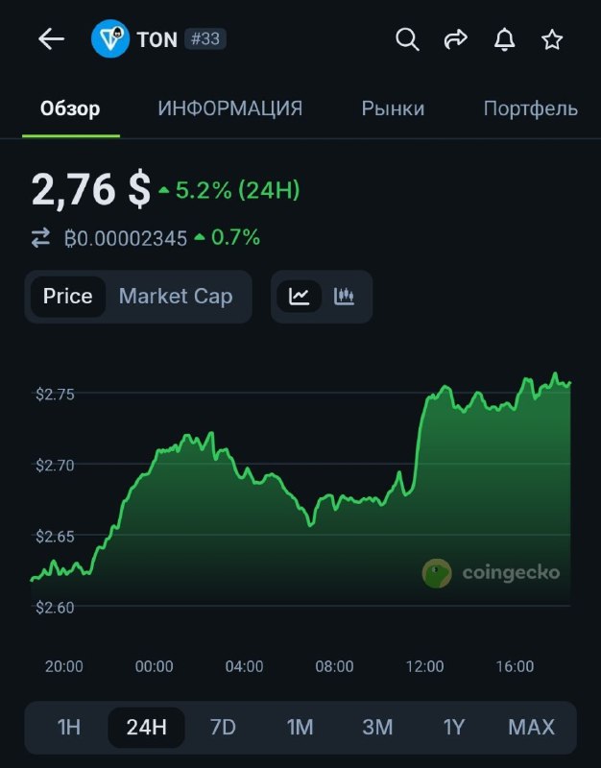Screen dimensions: 601x768
Task: Tap the BTC swap arrows icon
Action: 40,238
